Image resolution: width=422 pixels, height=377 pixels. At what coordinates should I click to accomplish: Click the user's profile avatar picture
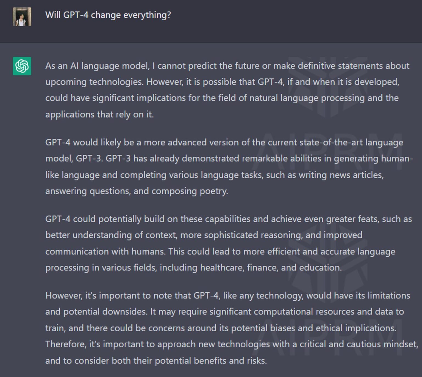[x=22, y=17]
